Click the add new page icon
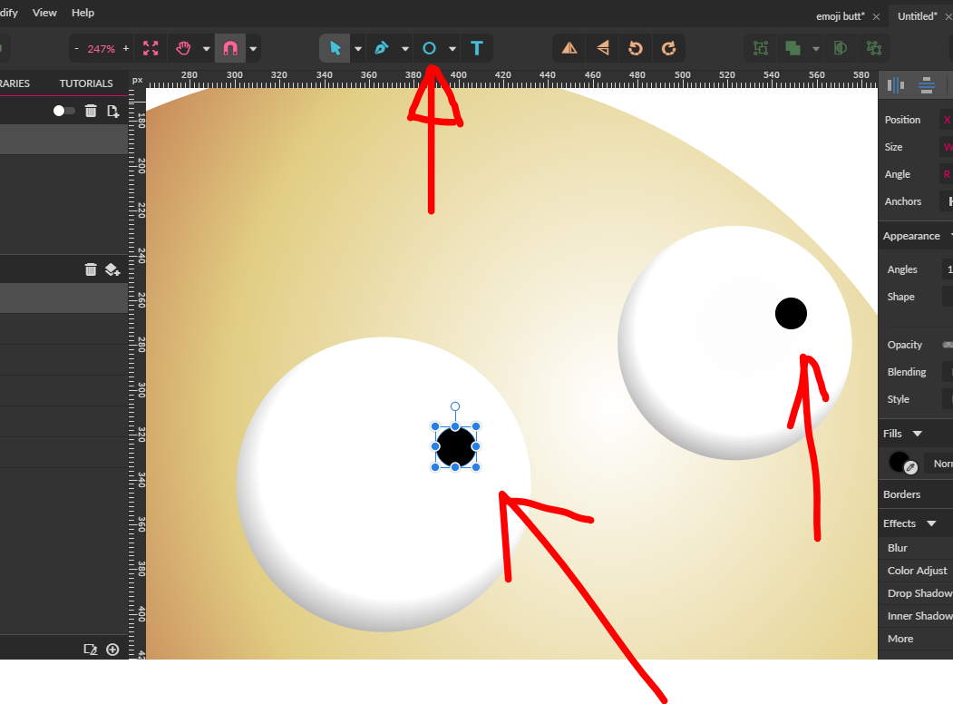The width and height of the screenshot is (953, 704). click(x=113, y=111)
